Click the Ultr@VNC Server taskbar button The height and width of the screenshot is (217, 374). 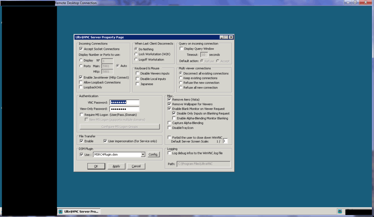[x=79, y=211]
